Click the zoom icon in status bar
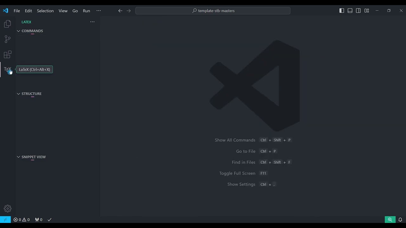 (x=390, y=219)
